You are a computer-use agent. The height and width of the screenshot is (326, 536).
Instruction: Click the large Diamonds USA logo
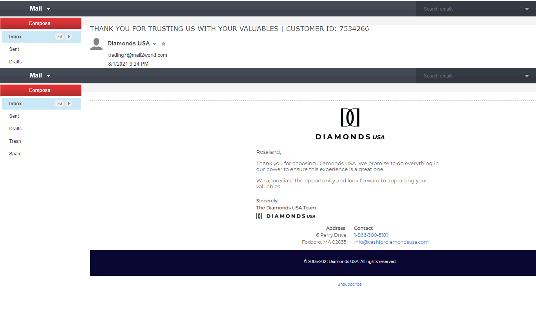350,124
